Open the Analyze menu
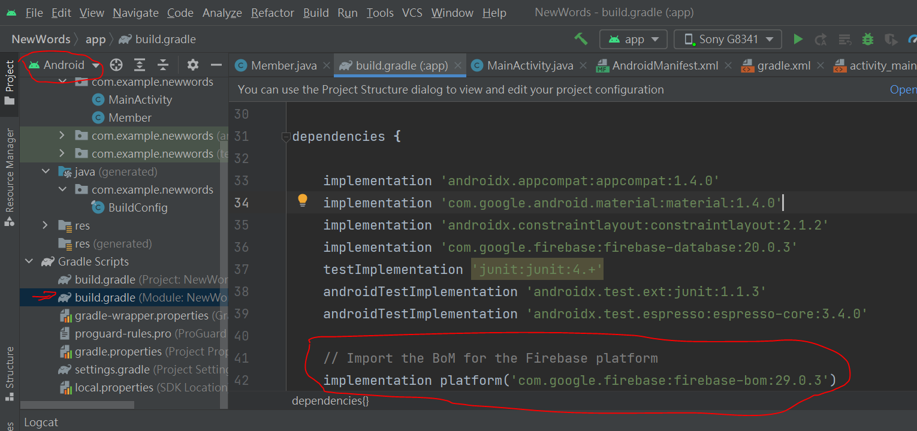Viewport: 917px width, 431px height. [222, 13]
